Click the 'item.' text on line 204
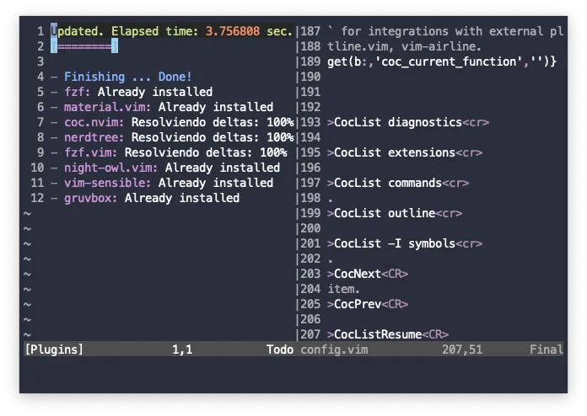 pyautogui.click(x=343, y=289)
